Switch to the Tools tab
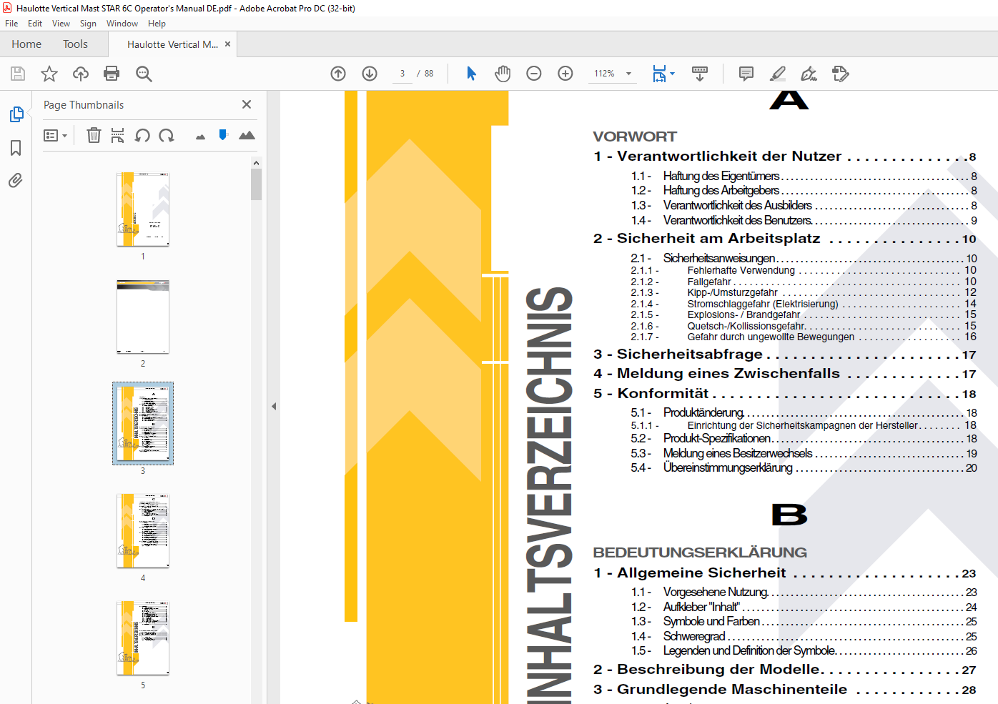 coord(75,44)
